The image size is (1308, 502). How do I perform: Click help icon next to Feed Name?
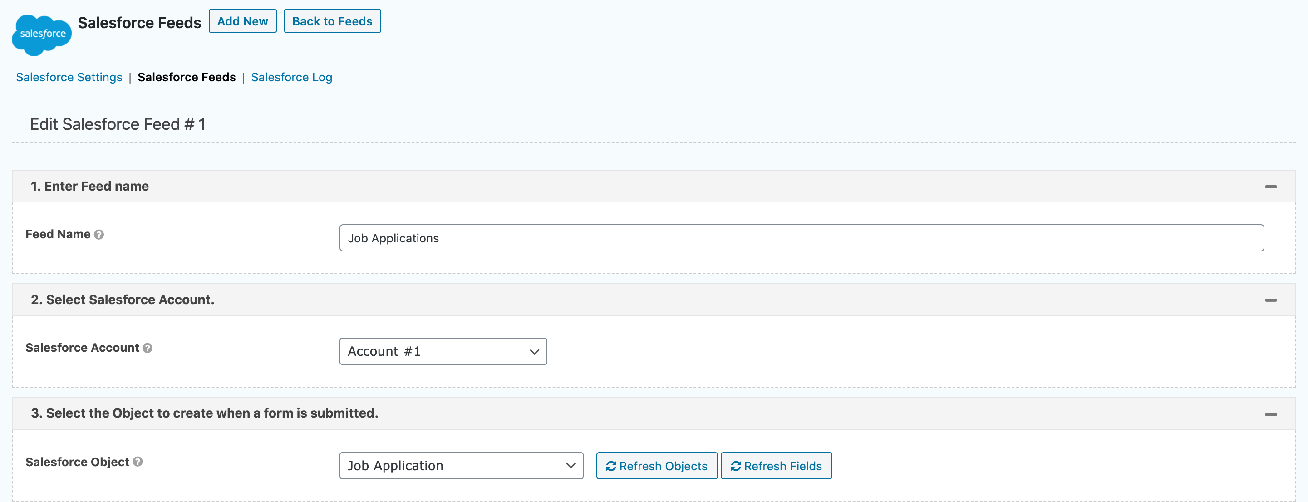tap(99, 235)
